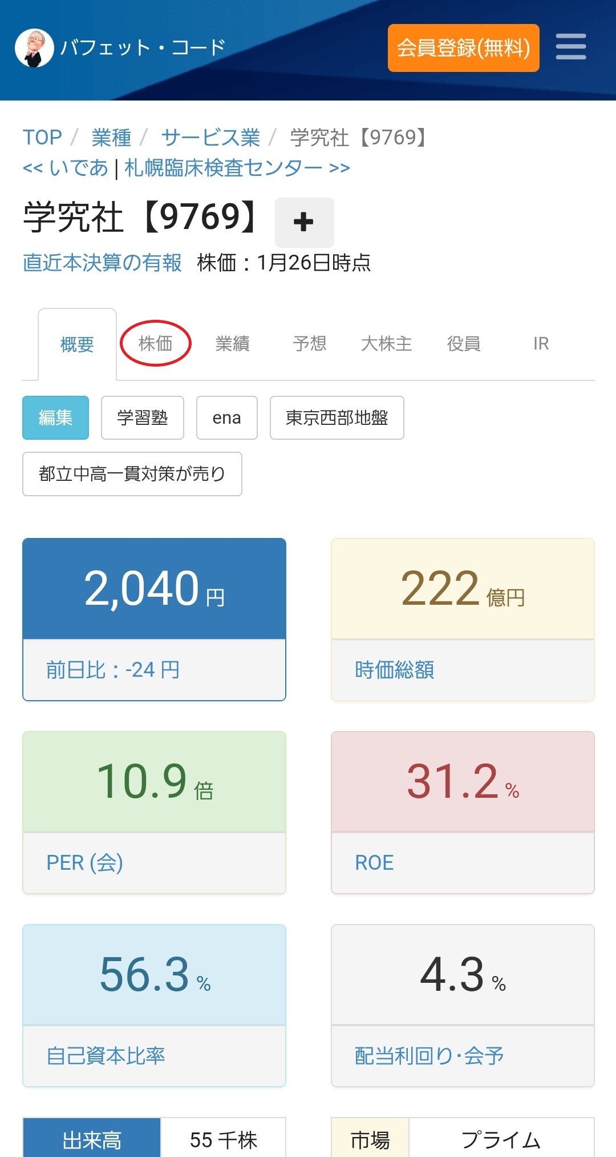Click the 4.3 % dividend yield value
The width and height of the screenshot is (616, 1157).
tap(463, 975)
